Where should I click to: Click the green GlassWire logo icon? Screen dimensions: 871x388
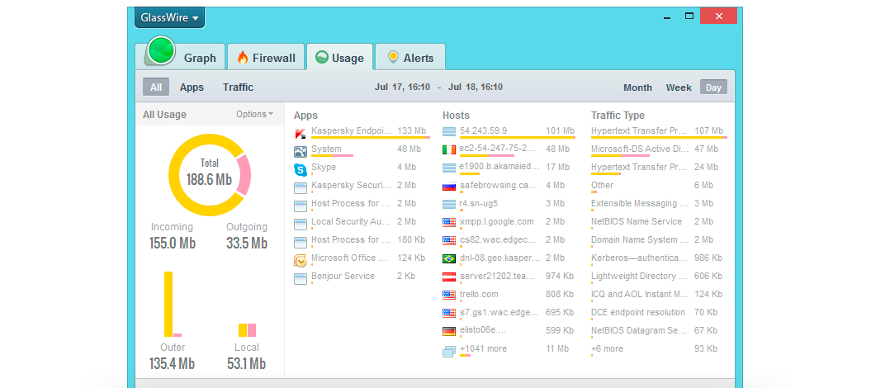[x=162, y=50]
